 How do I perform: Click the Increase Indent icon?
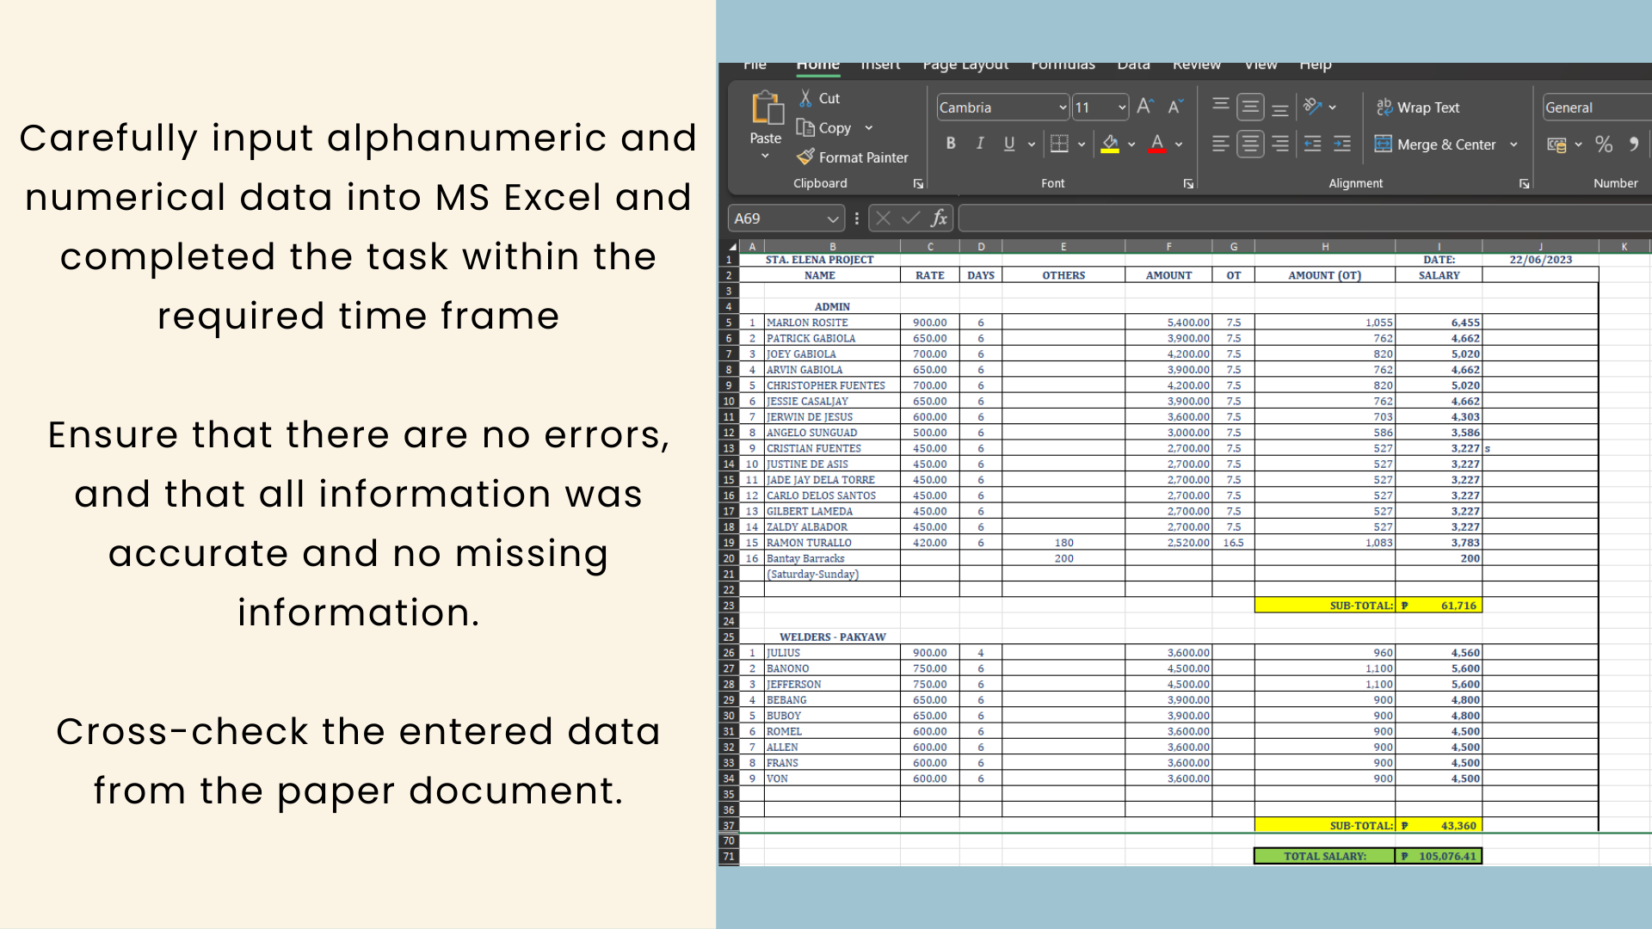click(1342, 145)
